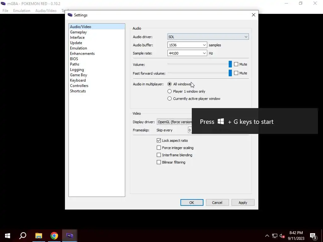This screenshot has width=323, height=242.
Task: Select Currently active player window option
Action: [169, 99]
